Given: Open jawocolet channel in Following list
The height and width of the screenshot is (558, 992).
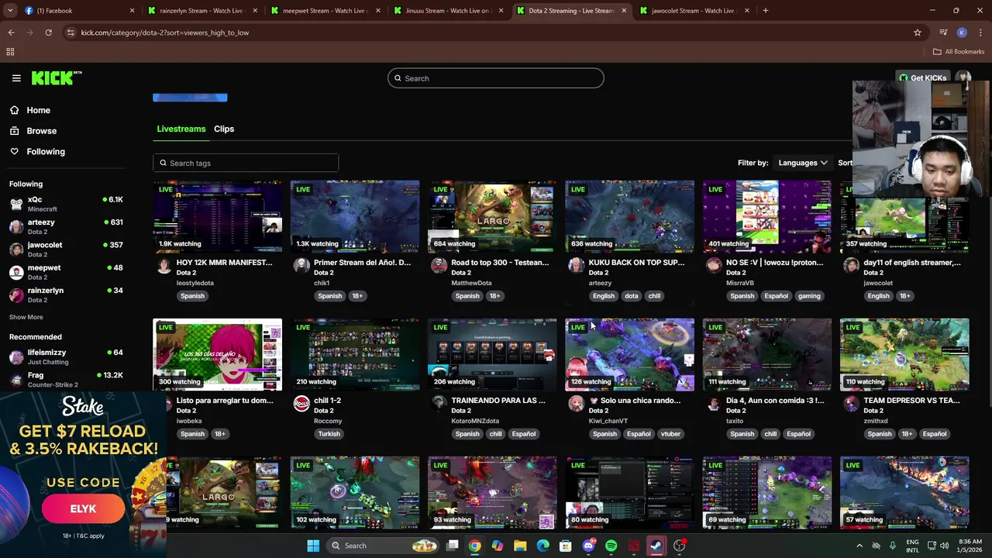Looking at the screenshot, I should [66, 249].
